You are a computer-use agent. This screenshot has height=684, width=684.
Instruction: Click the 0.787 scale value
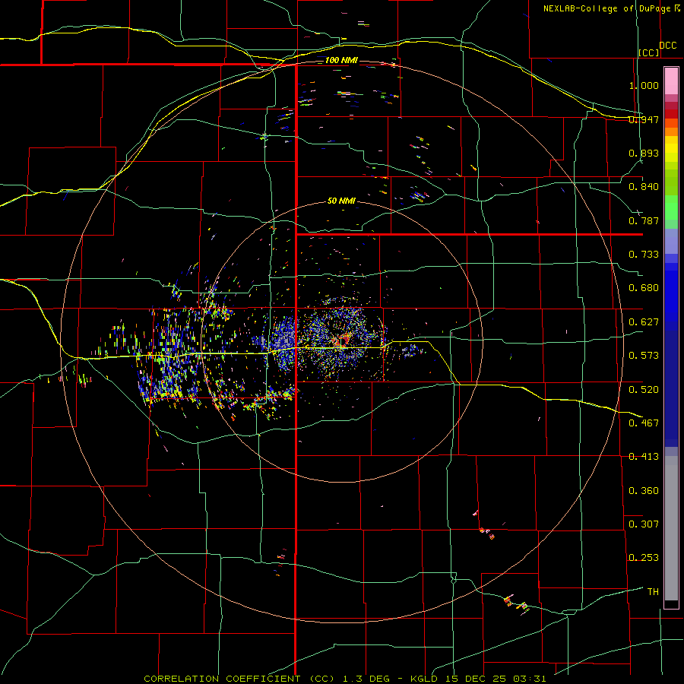pyautogui.click(x=644, y=220)
